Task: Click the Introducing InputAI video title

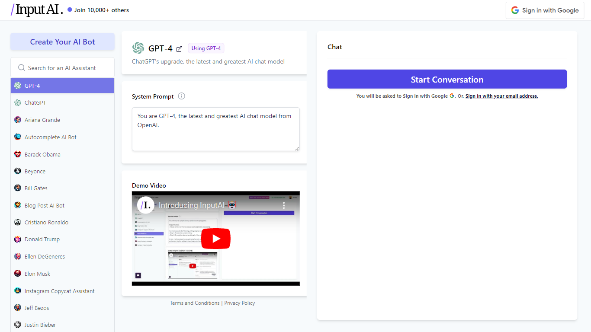Action: tap(197, 205)
